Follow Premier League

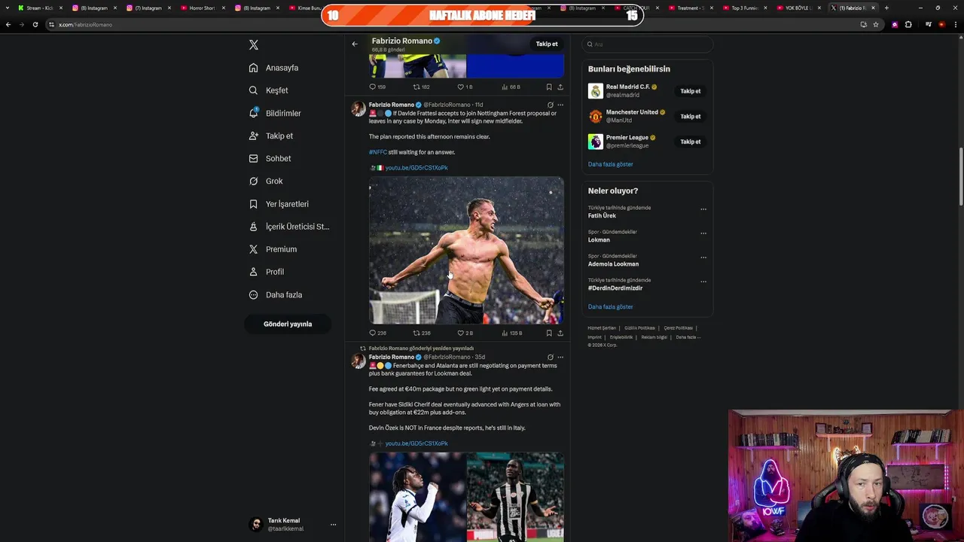pyautogui.click(x=691, y=142)
